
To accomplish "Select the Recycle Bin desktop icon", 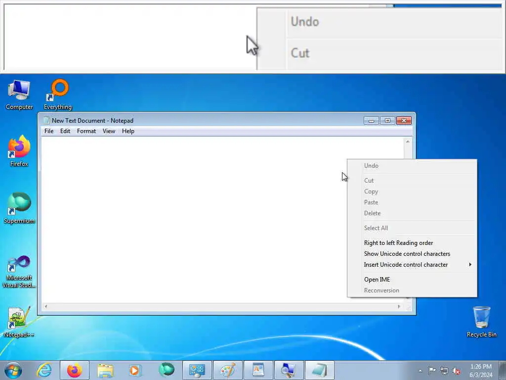I will point(481,322).
